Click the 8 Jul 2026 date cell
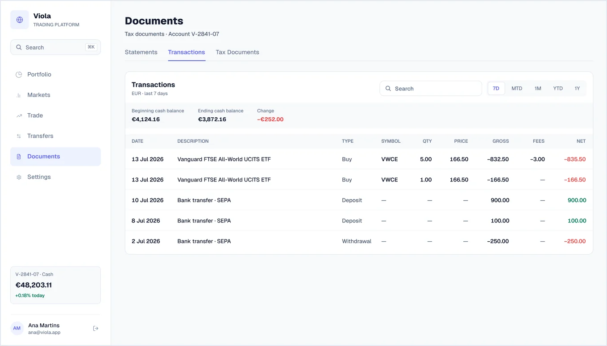This screenshot has height=346, width=607. pos(146,221)
